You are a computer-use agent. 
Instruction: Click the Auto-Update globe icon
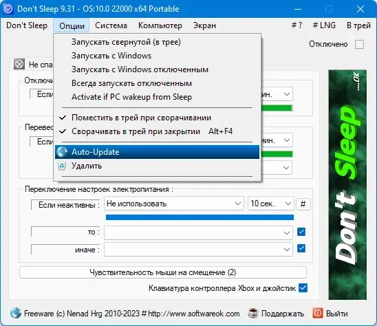click(62, 152)
